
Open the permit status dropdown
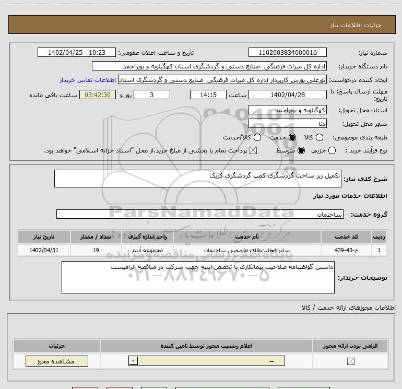207,361
